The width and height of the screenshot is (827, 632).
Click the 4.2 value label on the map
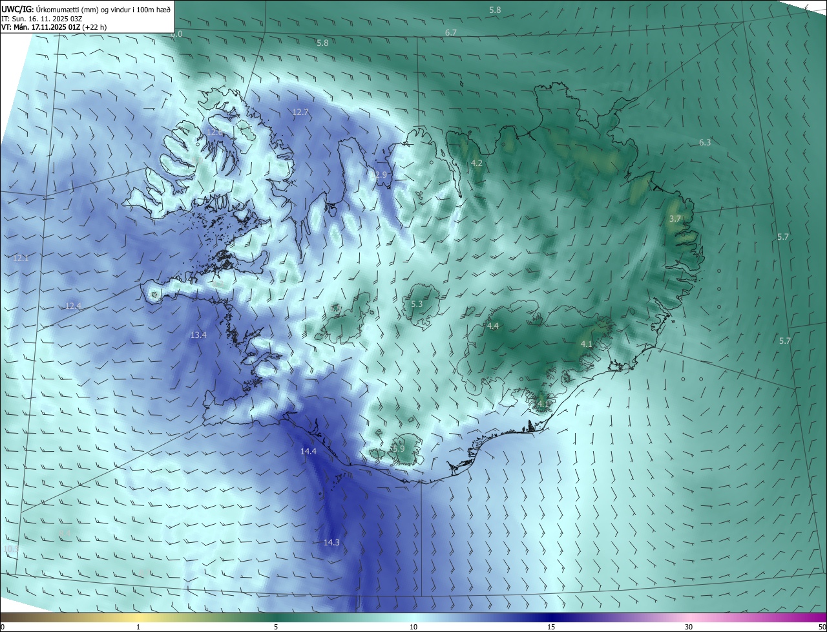click(477, 163)
